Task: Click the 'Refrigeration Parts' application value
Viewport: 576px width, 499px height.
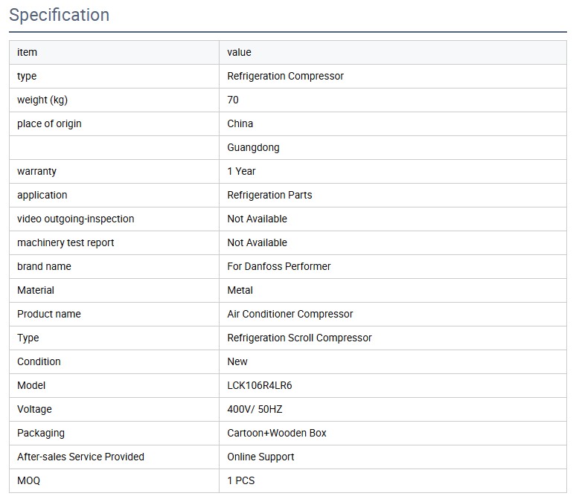Action: point(269,195)
